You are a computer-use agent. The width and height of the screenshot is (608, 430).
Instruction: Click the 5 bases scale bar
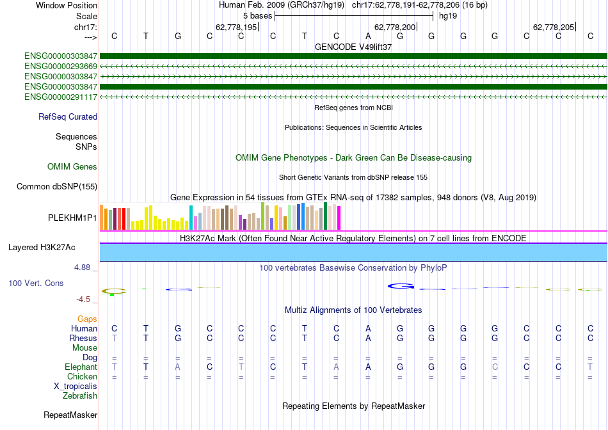coord(354,16)
